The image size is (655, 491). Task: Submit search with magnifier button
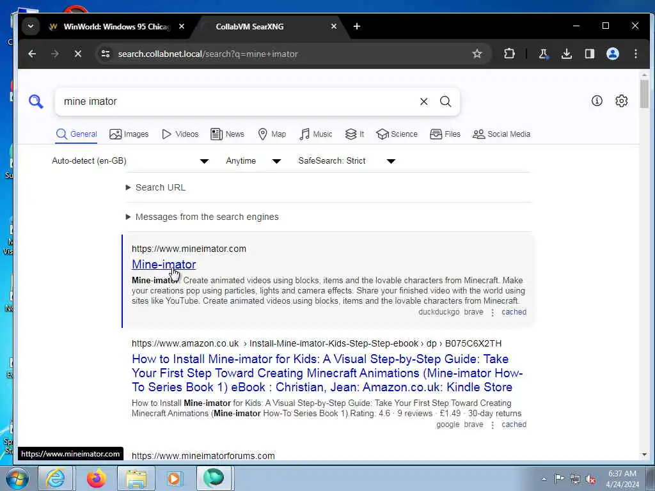(x=446, y=102)
